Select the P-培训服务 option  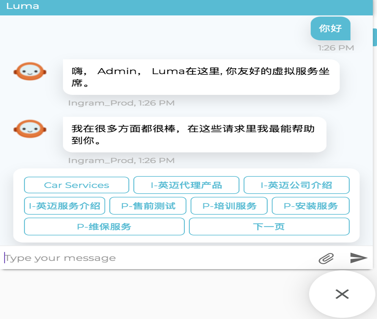tap(229, 206)
